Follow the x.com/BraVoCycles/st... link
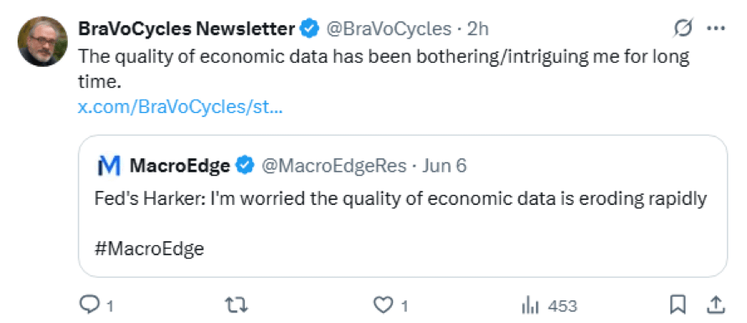Image resolution: width=747 pixels, height=323 pixels. click(x=180, y=107)
